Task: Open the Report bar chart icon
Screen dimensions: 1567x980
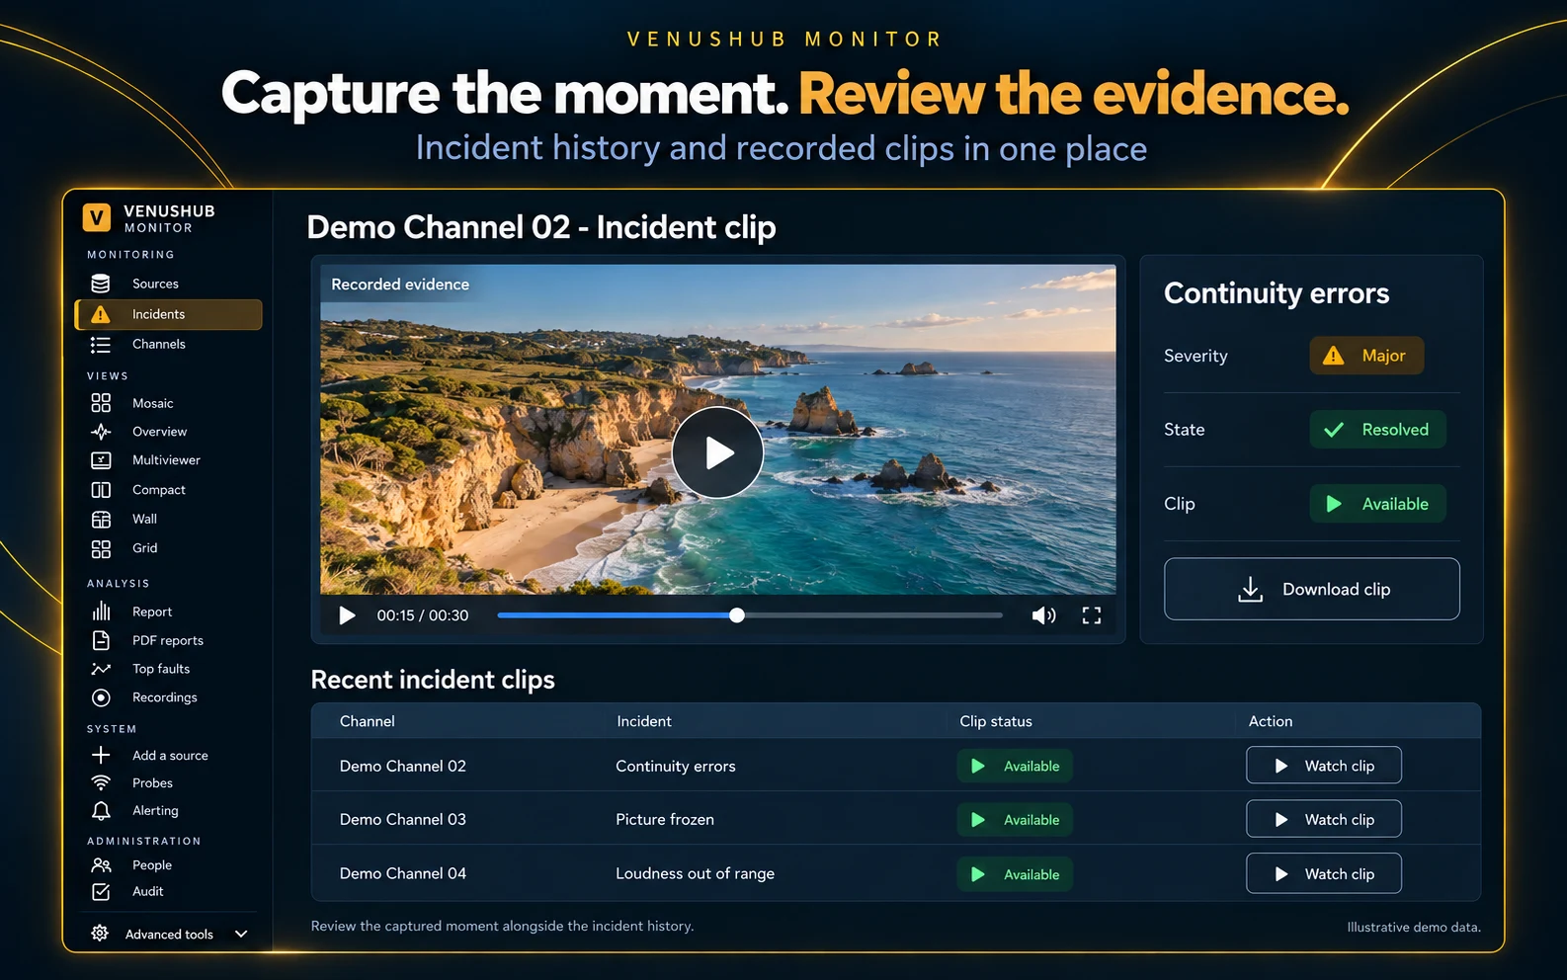Action: pos(101,612)
